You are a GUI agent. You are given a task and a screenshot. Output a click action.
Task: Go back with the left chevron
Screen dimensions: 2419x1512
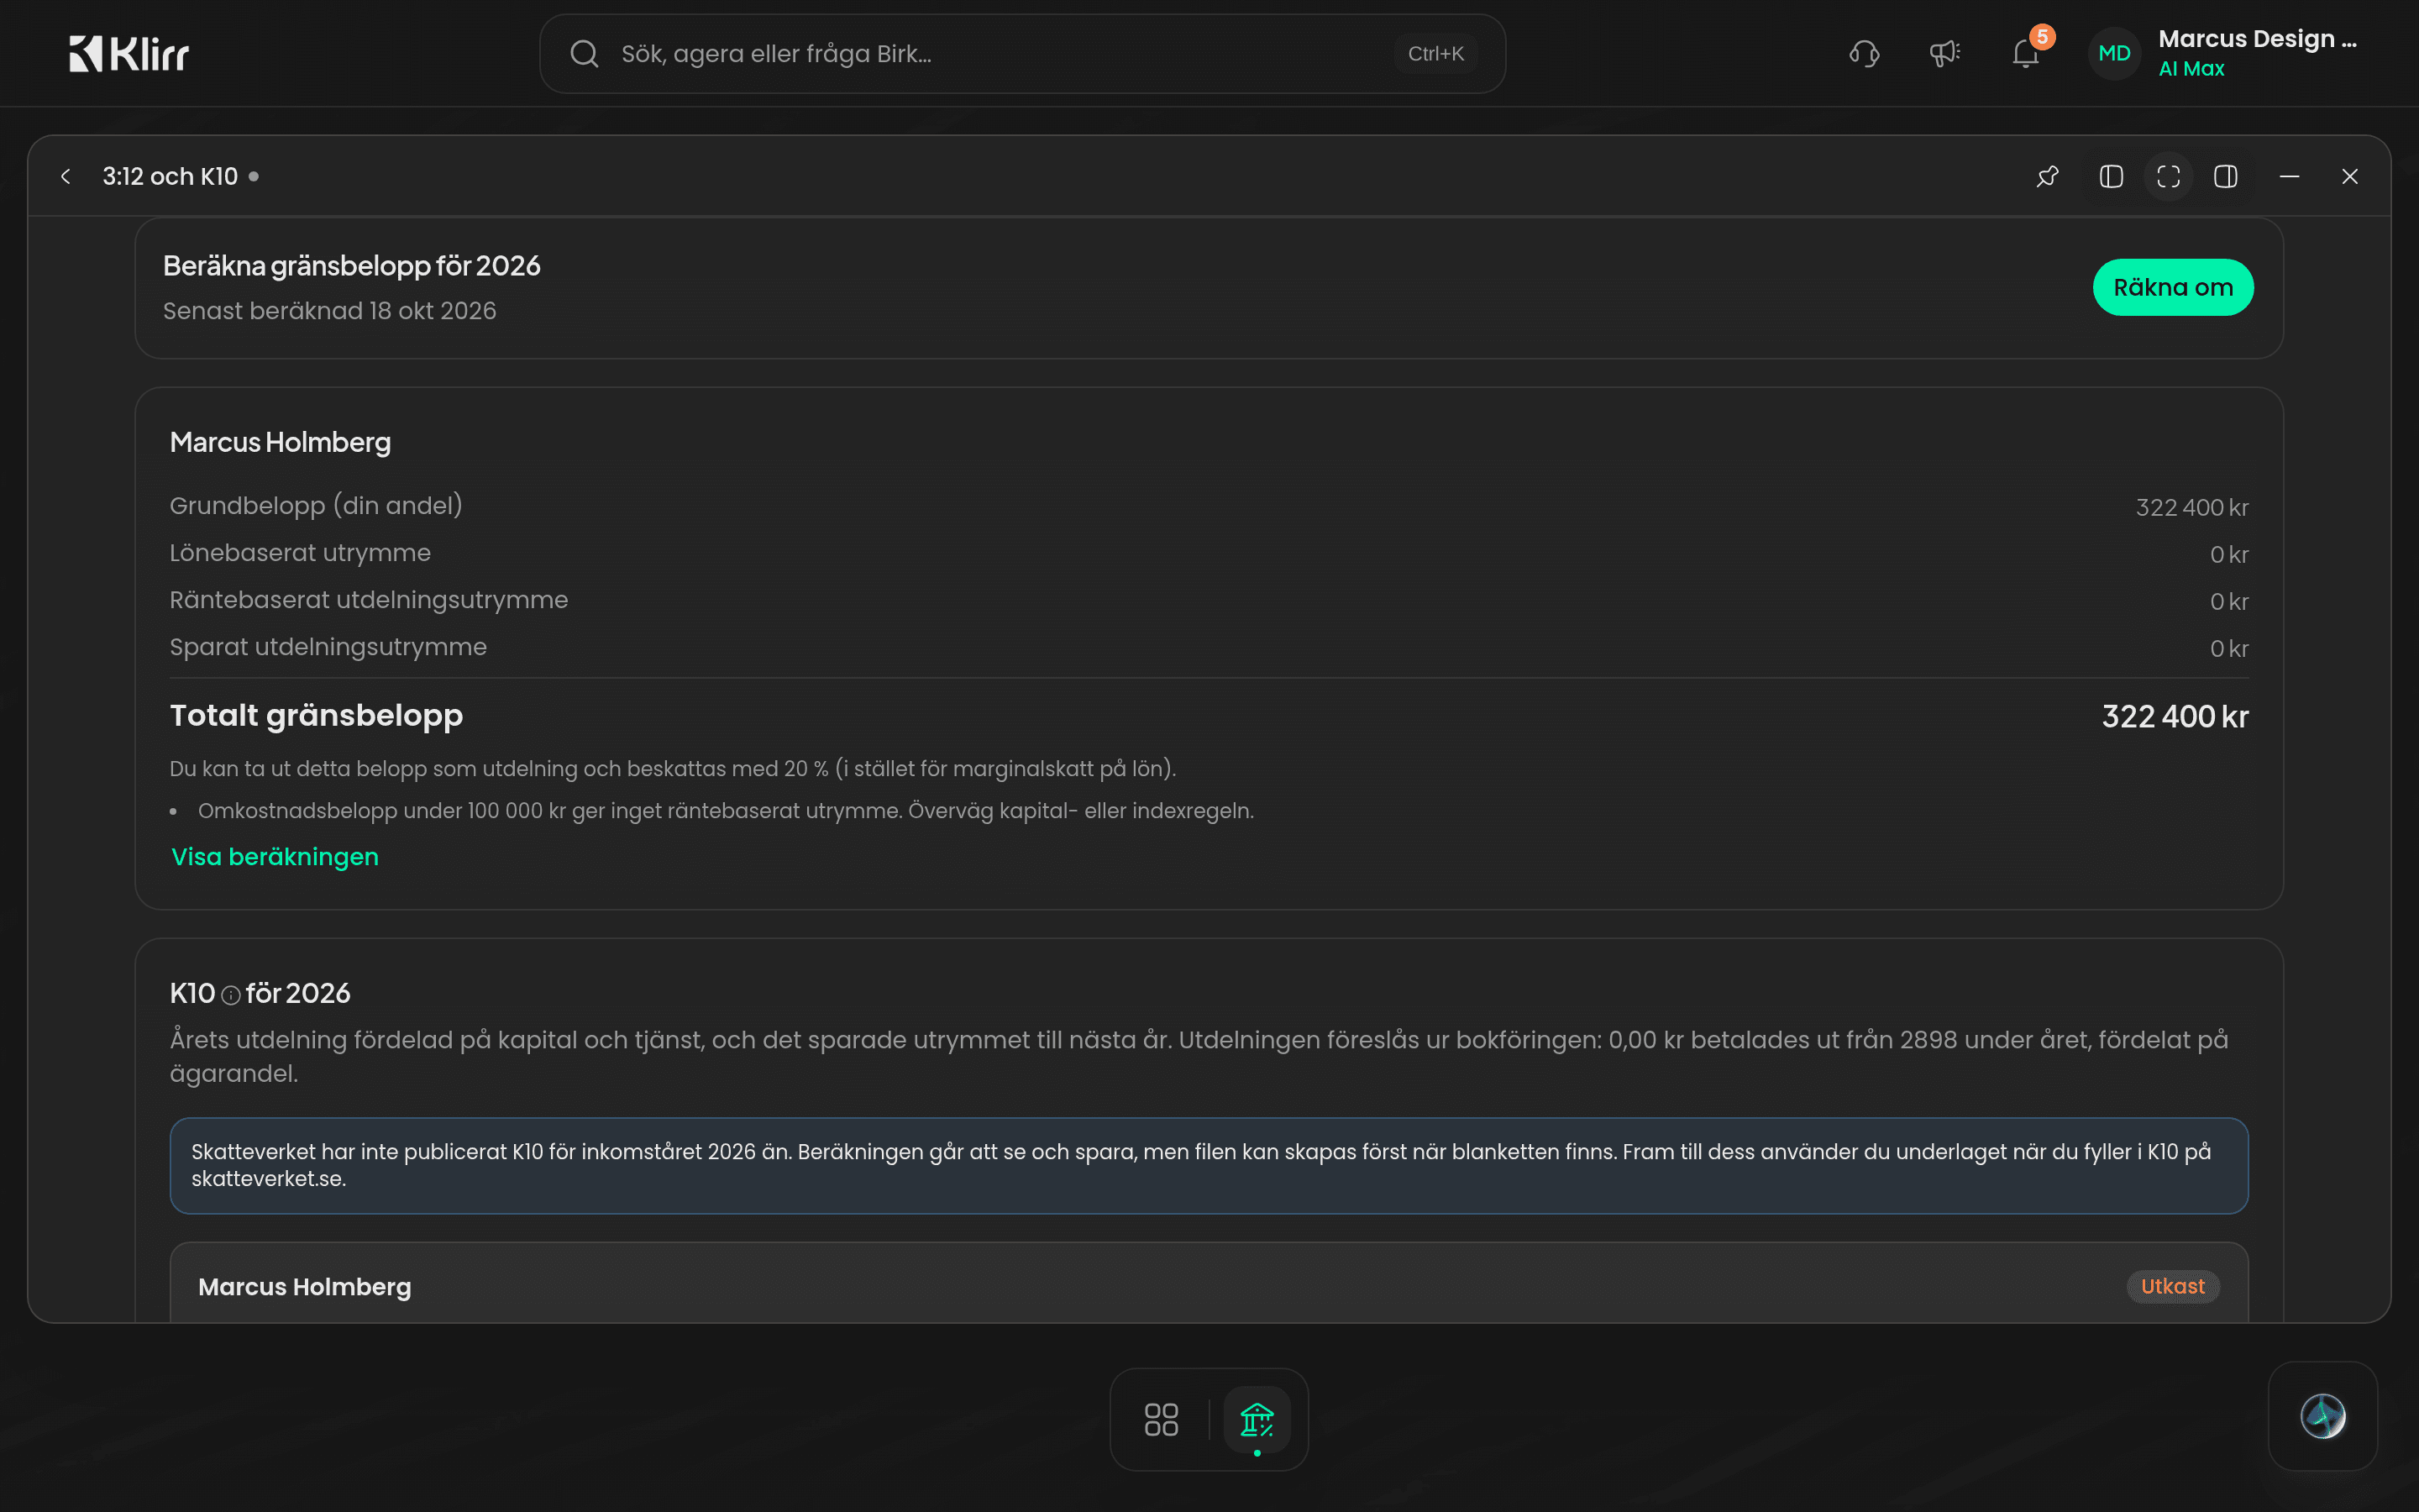[x=66, y=177]
